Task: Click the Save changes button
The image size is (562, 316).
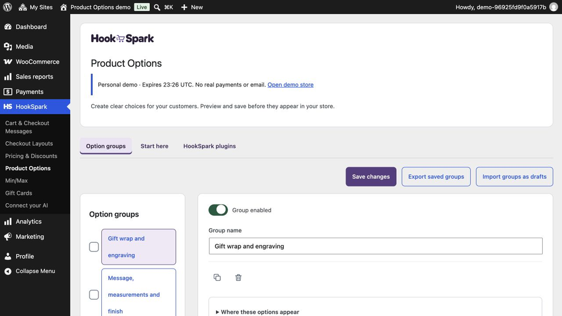Action: (371, 177)
